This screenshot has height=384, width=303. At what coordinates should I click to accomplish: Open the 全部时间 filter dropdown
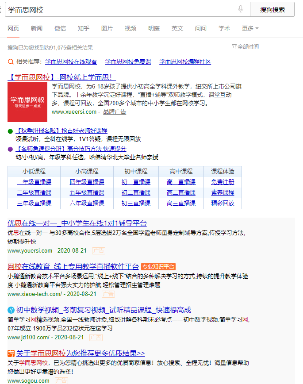coord(245,47)
